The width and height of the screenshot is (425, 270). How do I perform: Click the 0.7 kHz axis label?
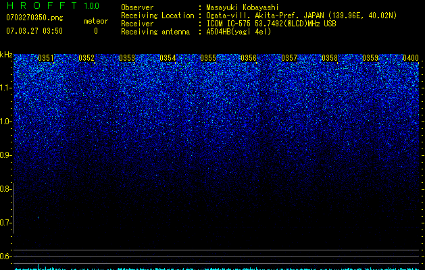click(x=5, y=223)
